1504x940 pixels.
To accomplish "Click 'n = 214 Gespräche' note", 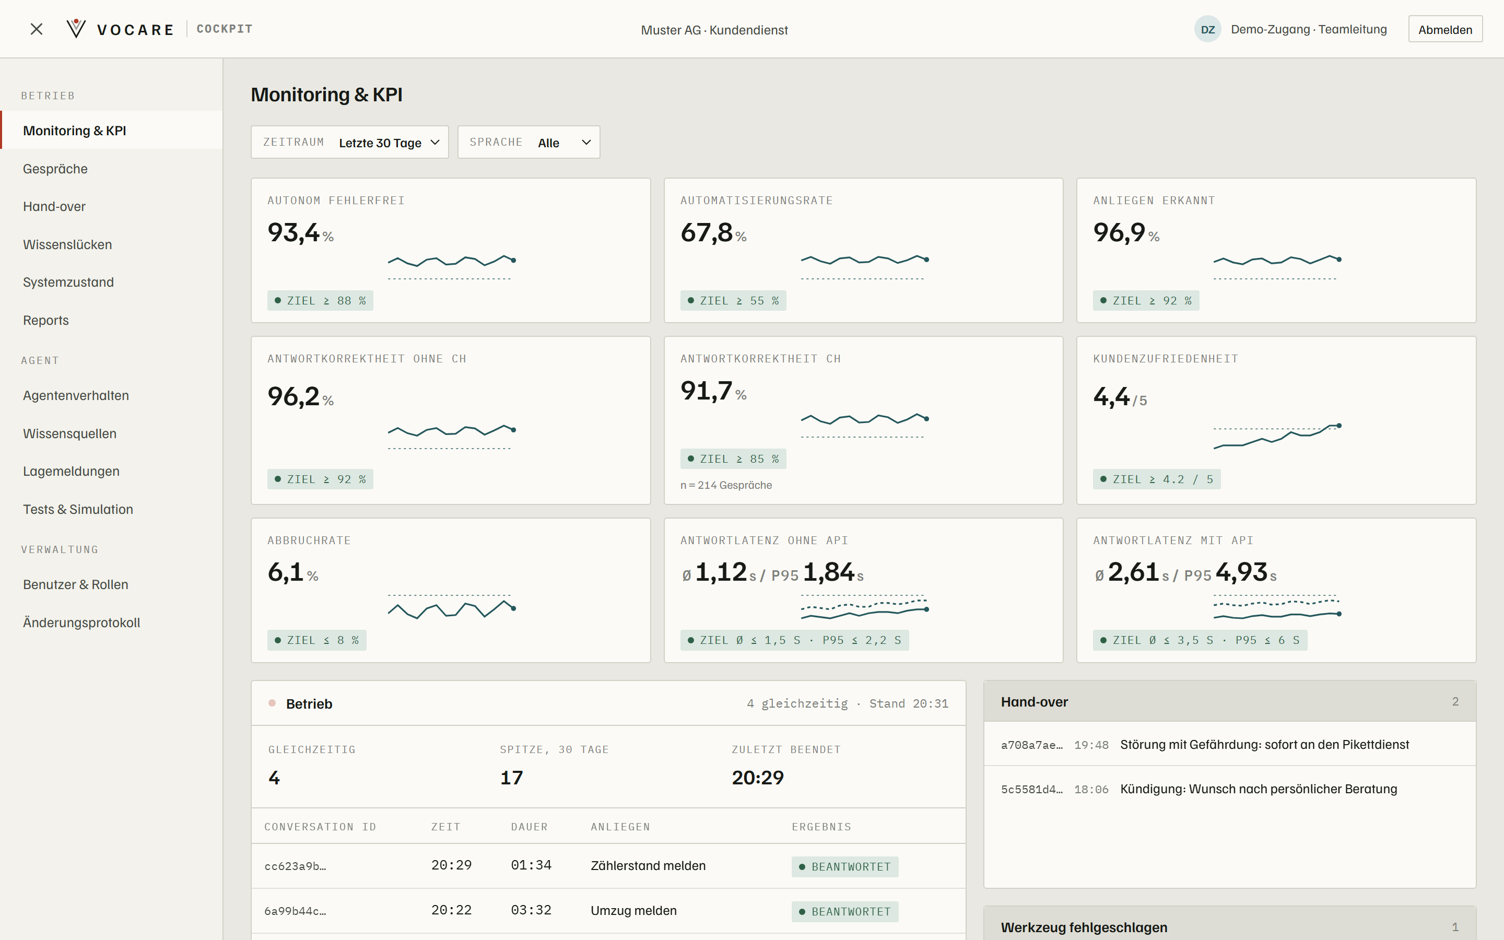I will (x=726, y=485).
